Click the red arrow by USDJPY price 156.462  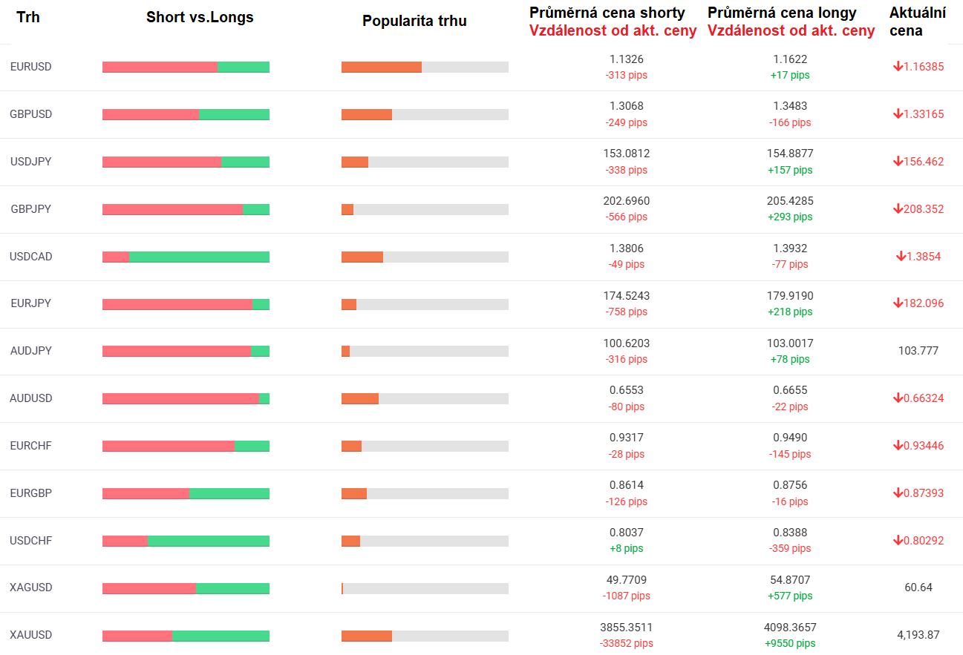pyautogui.click(x=898, y=162)
